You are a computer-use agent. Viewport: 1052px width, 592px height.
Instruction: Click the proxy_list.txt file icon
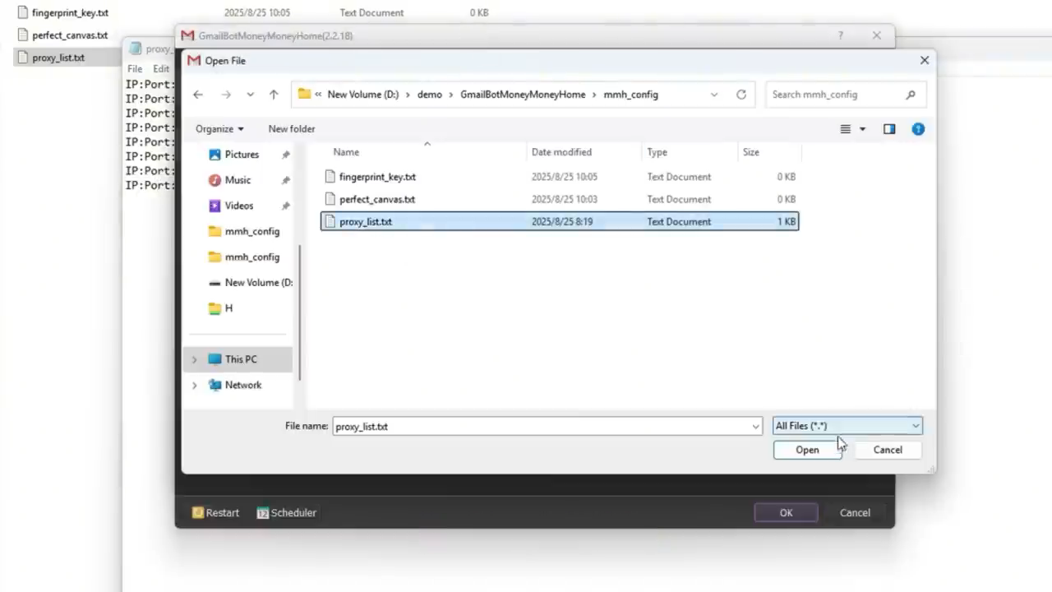pyautogui.click(x=330, y=221)
